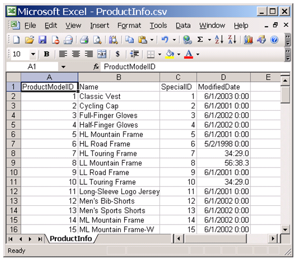Open the Borders style dropdown arrow

coord(160,54)
